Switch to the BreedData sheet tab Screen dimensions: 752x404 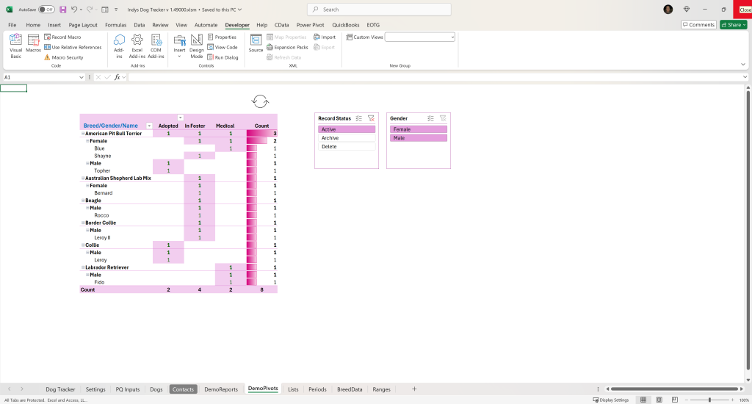pyautogui.click(x=350, y=389)
